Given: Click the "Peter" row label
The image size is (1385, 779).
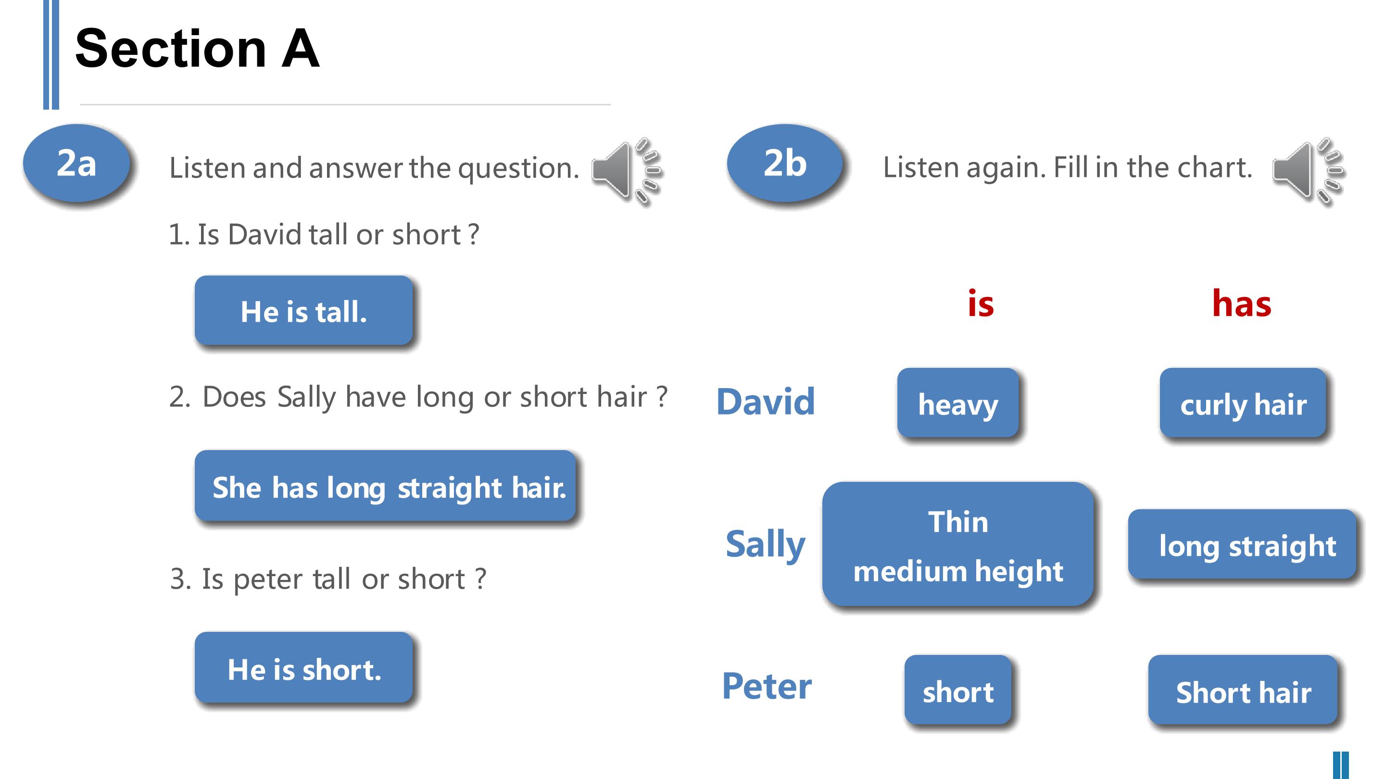Looking at the screenshot, I should point(766,687).
